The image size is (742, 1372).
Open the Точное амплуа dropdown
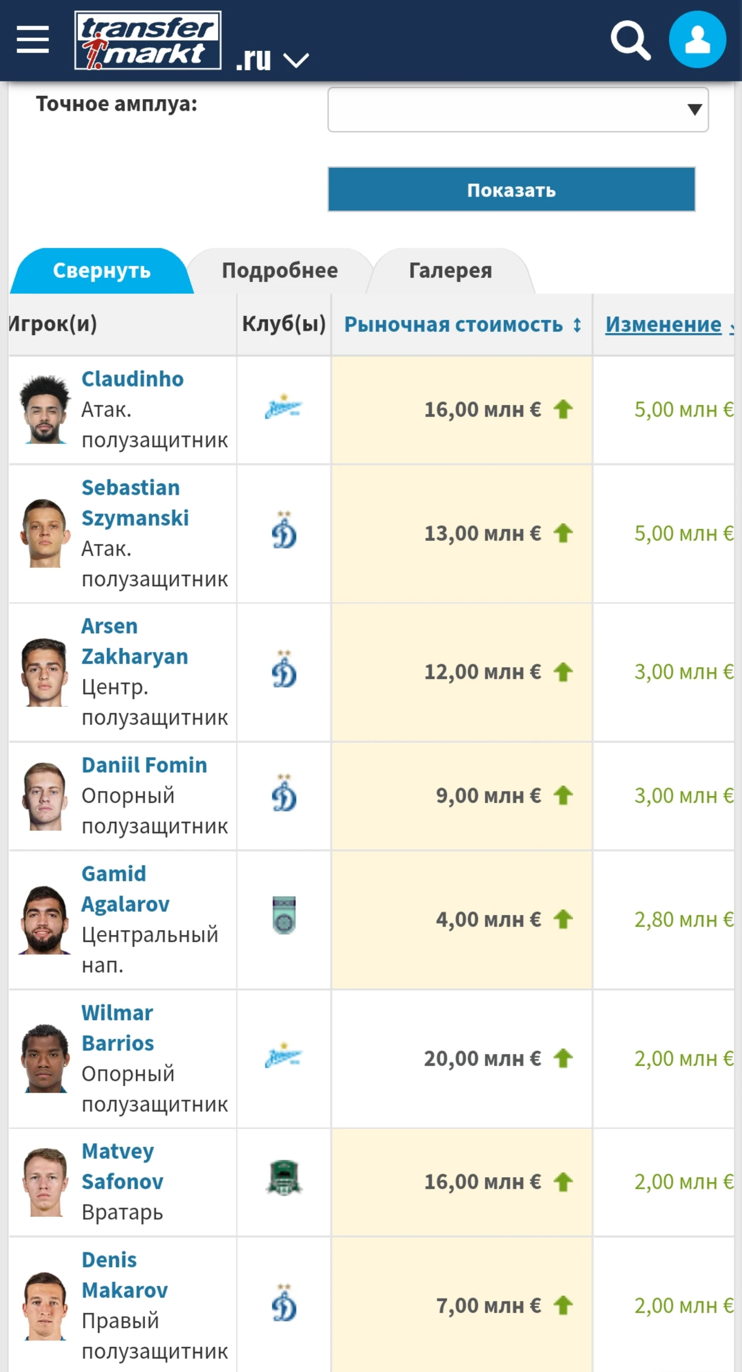(x=517, y=109)
